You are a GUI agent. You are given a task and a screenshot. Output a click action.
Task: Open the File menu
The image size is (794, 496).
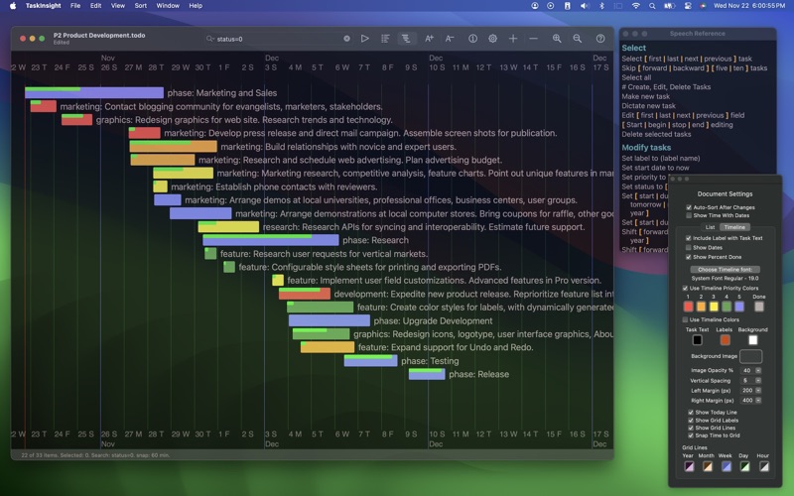point(75,6)
